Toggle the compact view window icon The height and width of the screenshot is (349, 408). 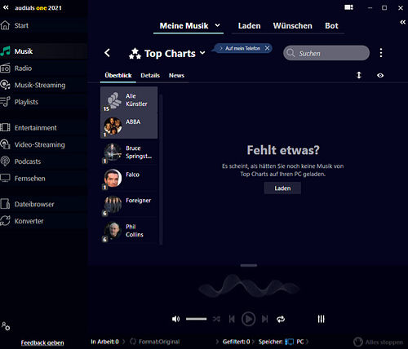tap(348, 7)
